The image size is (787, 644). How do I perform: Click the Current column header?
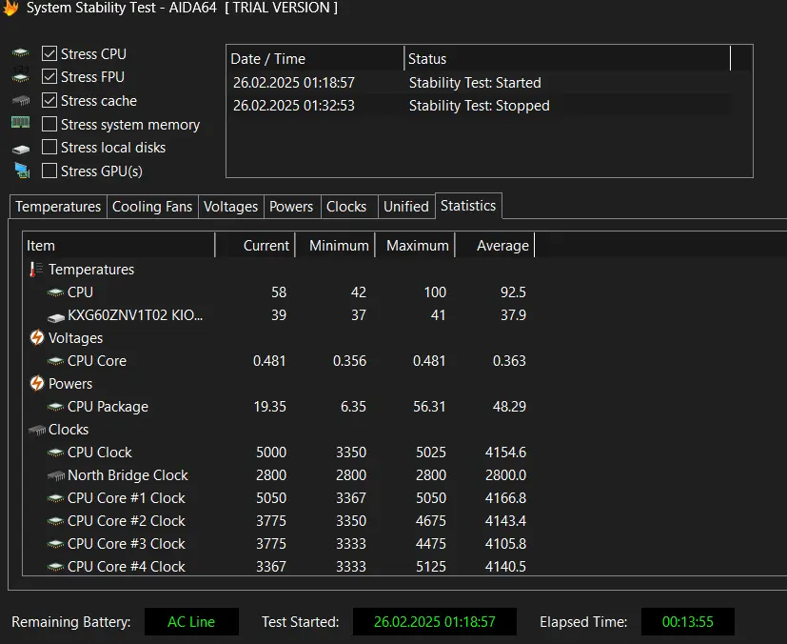pos(255,245)
